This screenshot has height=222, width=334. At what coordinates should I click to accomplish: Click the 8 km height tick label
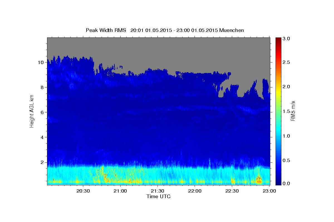coord(42,87)
